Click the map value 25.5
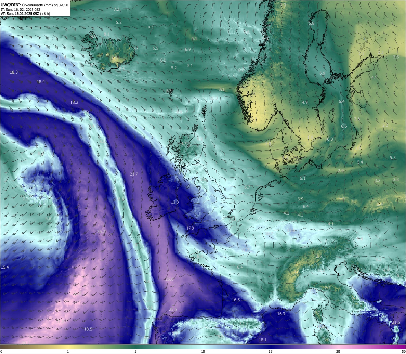Viewport: 406px width, 354px height. pyautogui.click(x=173, y=310)
